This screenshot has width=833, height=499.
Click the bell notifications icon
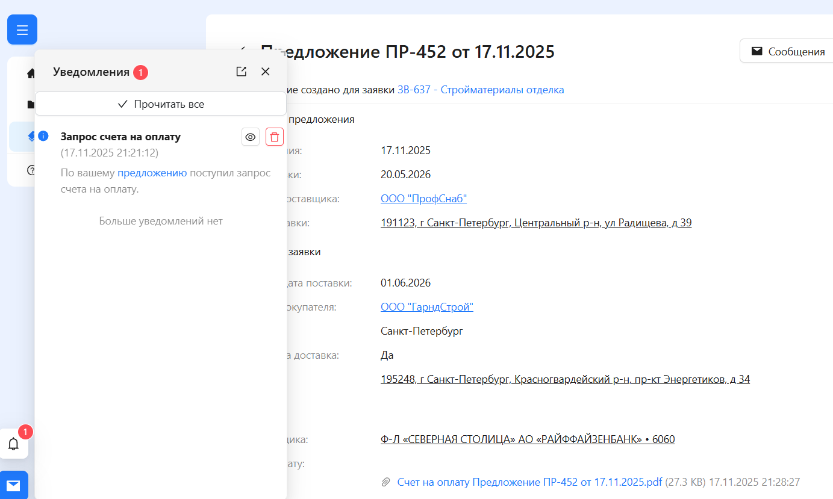[13, 444]
